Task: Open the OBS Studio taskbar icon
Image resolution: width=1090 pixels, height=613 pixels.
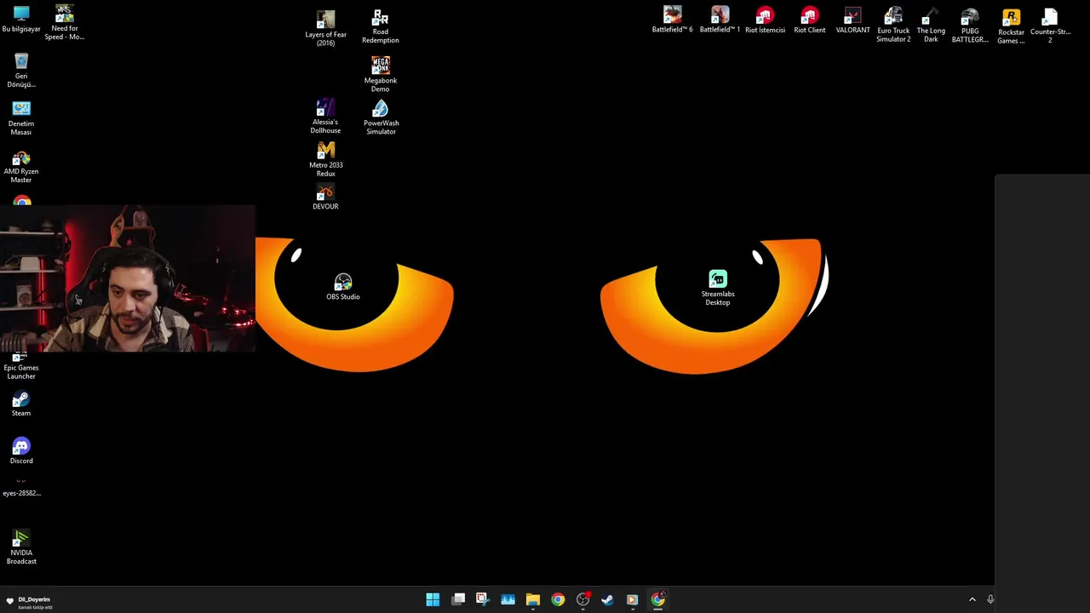Action: [x=582, y=599]
